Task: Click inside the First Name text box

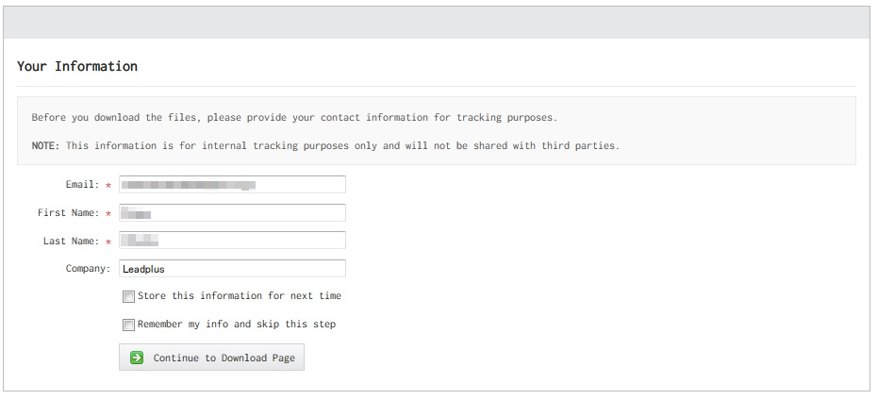Action: coord(232,213)
